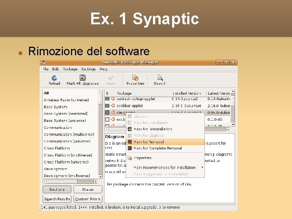Click package list horizontal scroll left arrow
This screenshot has width=292, height=219.
pyautogui.click(x=106, y=129)
